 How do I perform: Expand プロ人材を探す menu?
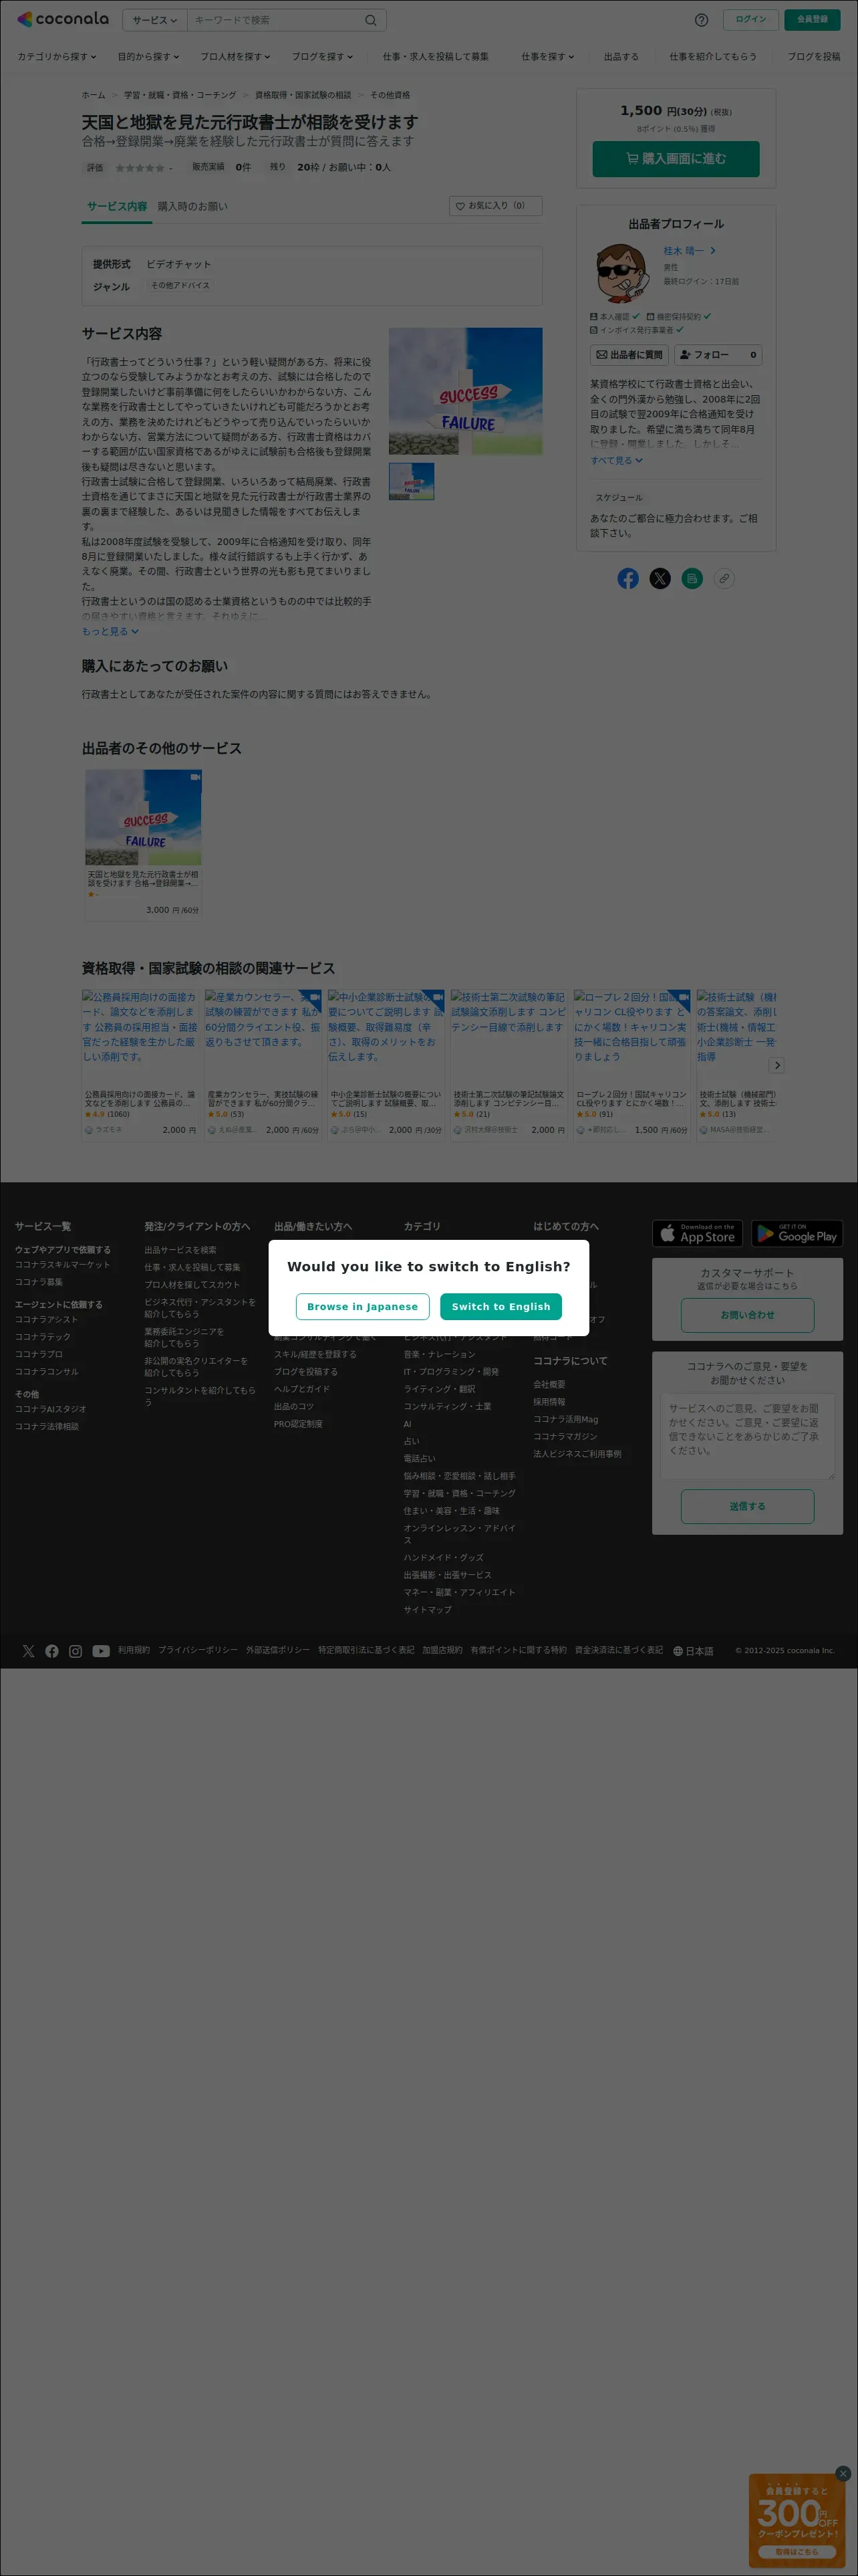[236, 57]
